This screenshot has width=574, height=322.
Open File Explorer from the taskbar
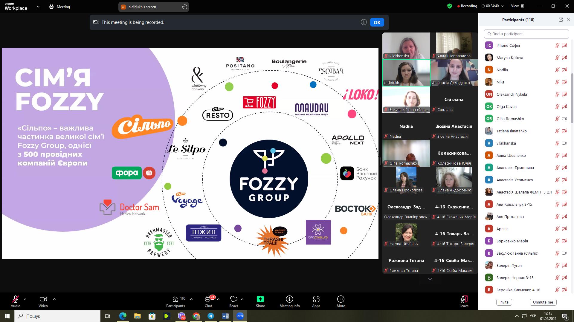138,316
